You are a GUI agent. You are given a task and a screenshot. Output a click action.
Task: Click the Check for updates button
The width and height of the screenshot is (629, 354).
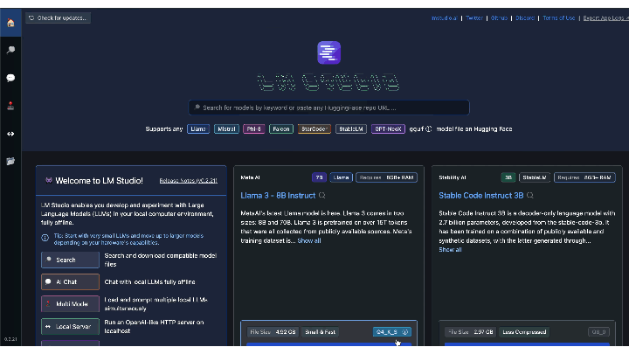(x=59, y=17)
